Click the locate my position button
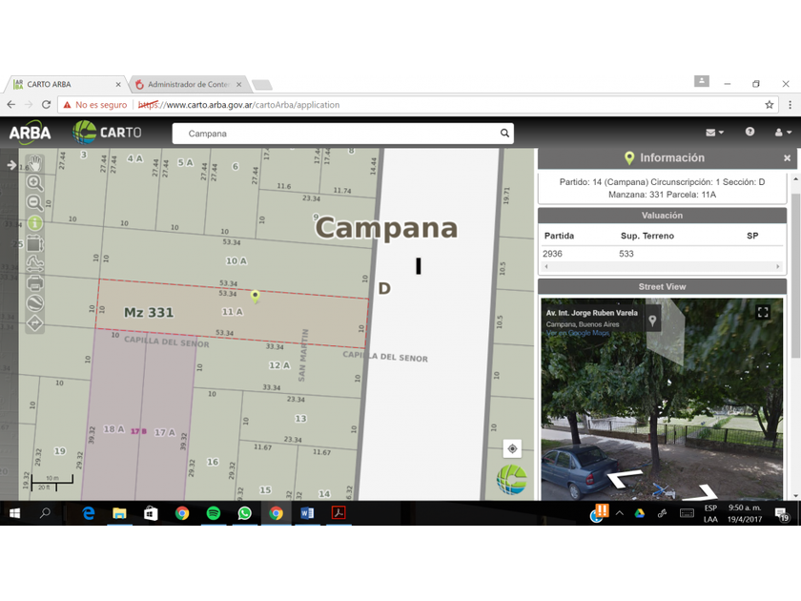The image size is (801, 601). click(512, 448)
